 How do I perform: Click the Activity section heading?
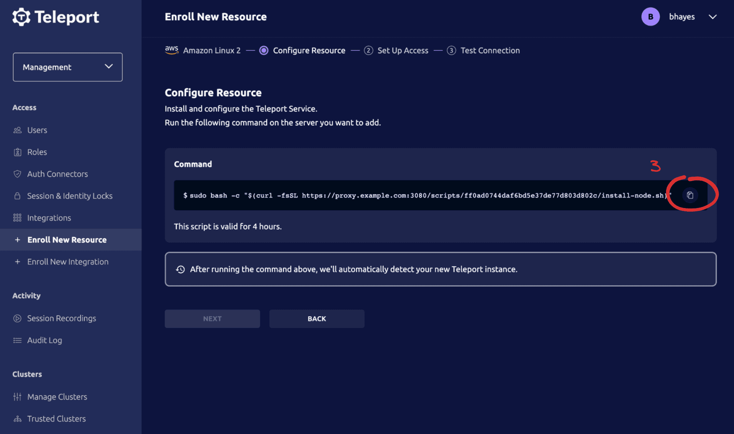(27, 296)
